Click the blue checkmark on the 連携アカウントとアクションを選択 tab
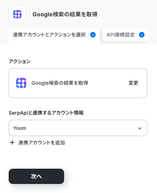Image resolution: width=157 pixels, height=193 pixels. coord(93,35)
